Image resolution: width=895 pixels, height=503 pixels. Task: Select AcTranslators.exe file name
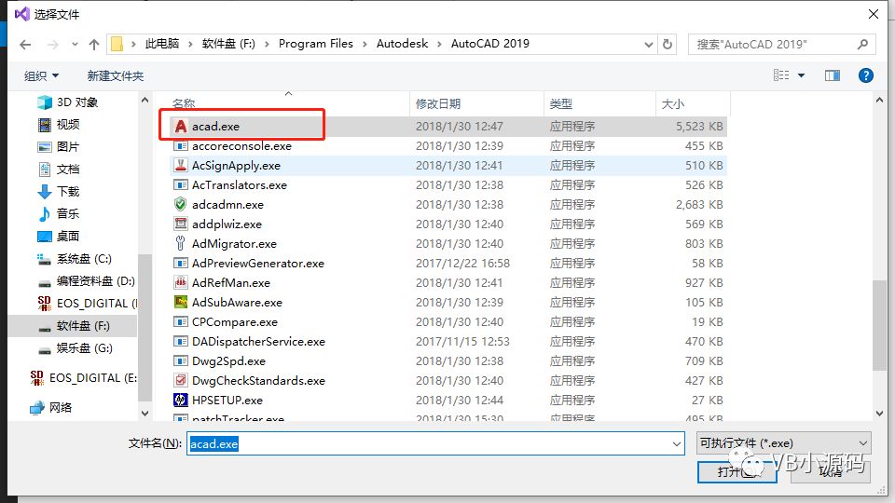point(240,184)
